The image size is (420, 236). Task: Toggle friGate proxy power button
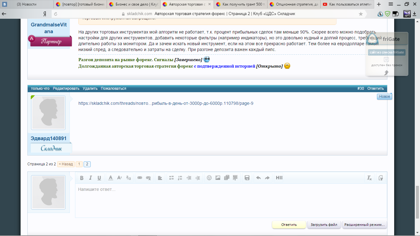coord(386,59)
